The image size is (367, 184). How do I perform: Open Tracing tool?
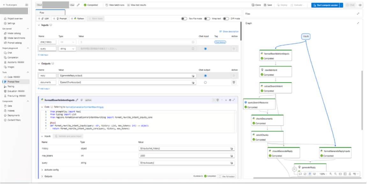(11, 86)
